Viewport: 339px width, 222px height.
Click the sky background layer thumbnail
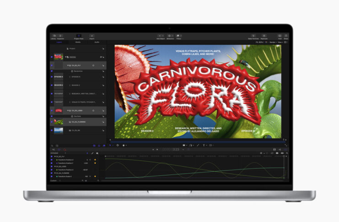[59, 131]
